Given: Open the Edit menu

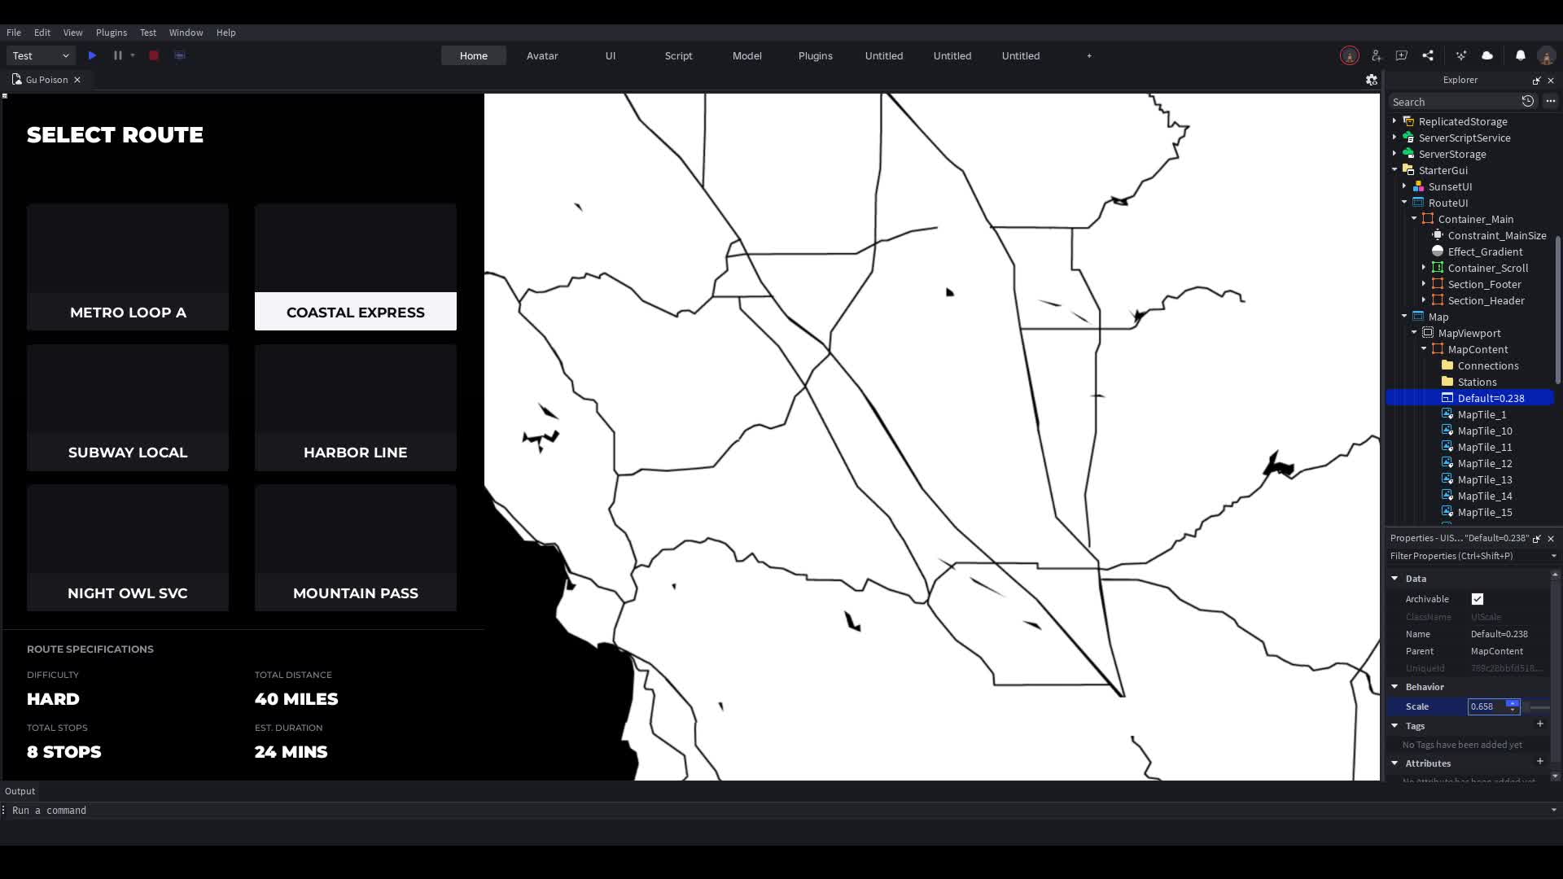Looking at the screenshot, I should click(x=42, y=33).
